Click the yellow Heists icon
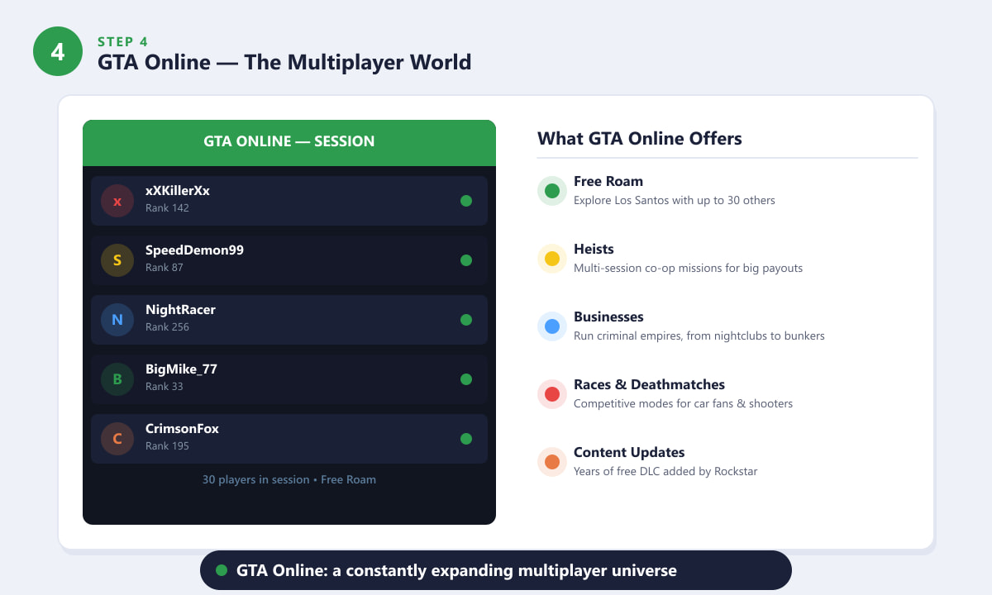The width and height of the screenshot is (992, 595). pos(552,259)
